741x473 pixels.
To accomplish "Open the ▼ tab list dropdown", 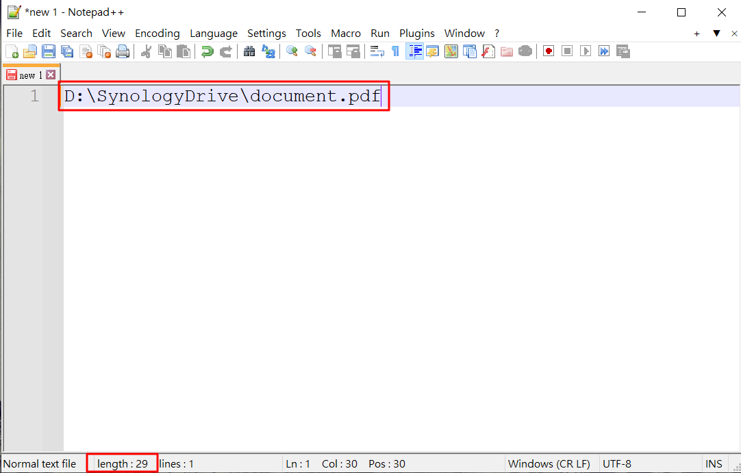I will pyautogui.click(x=716, y=34).
